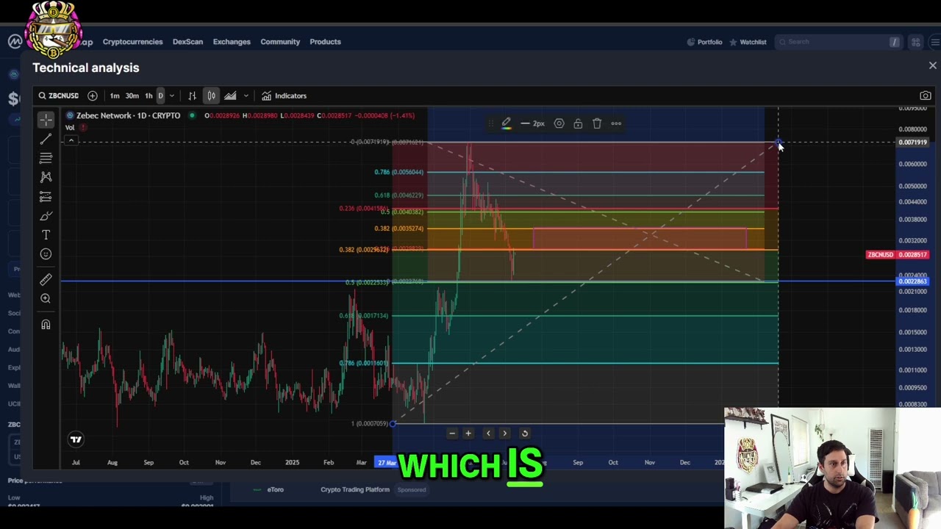Open the chart style dropdown arrow
Viewport: 941px width, 529px height.
pos(246,96)
